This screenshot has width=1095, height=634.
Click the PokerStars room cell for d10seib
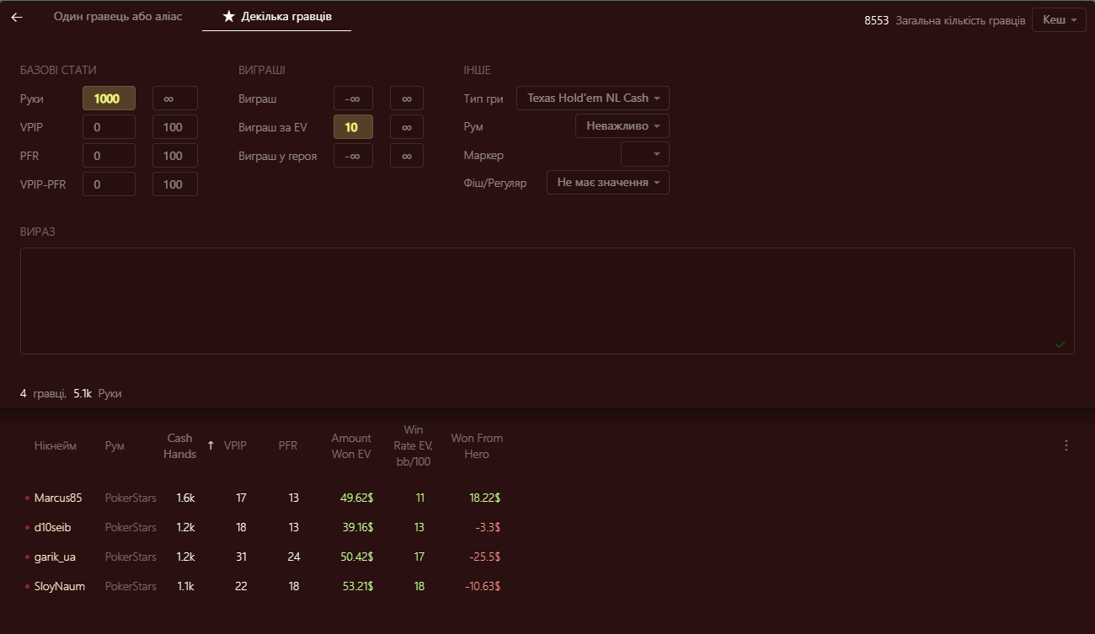131,527
